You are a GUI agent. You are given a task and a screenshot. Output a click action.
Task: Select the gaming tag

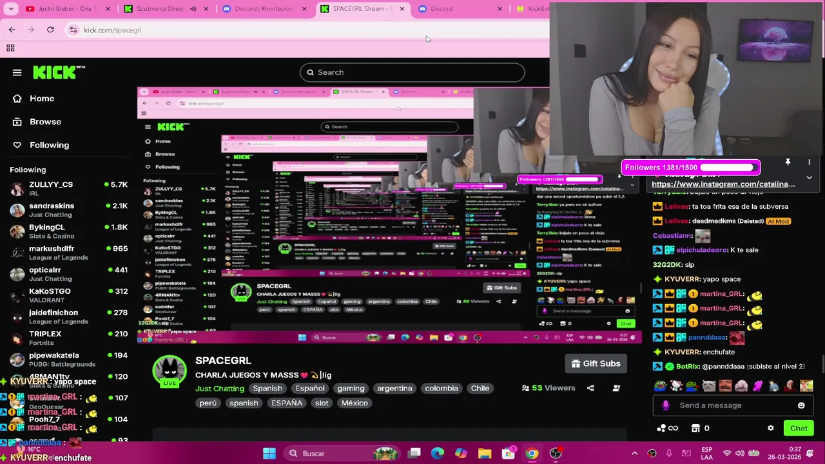tap(351, 389)
